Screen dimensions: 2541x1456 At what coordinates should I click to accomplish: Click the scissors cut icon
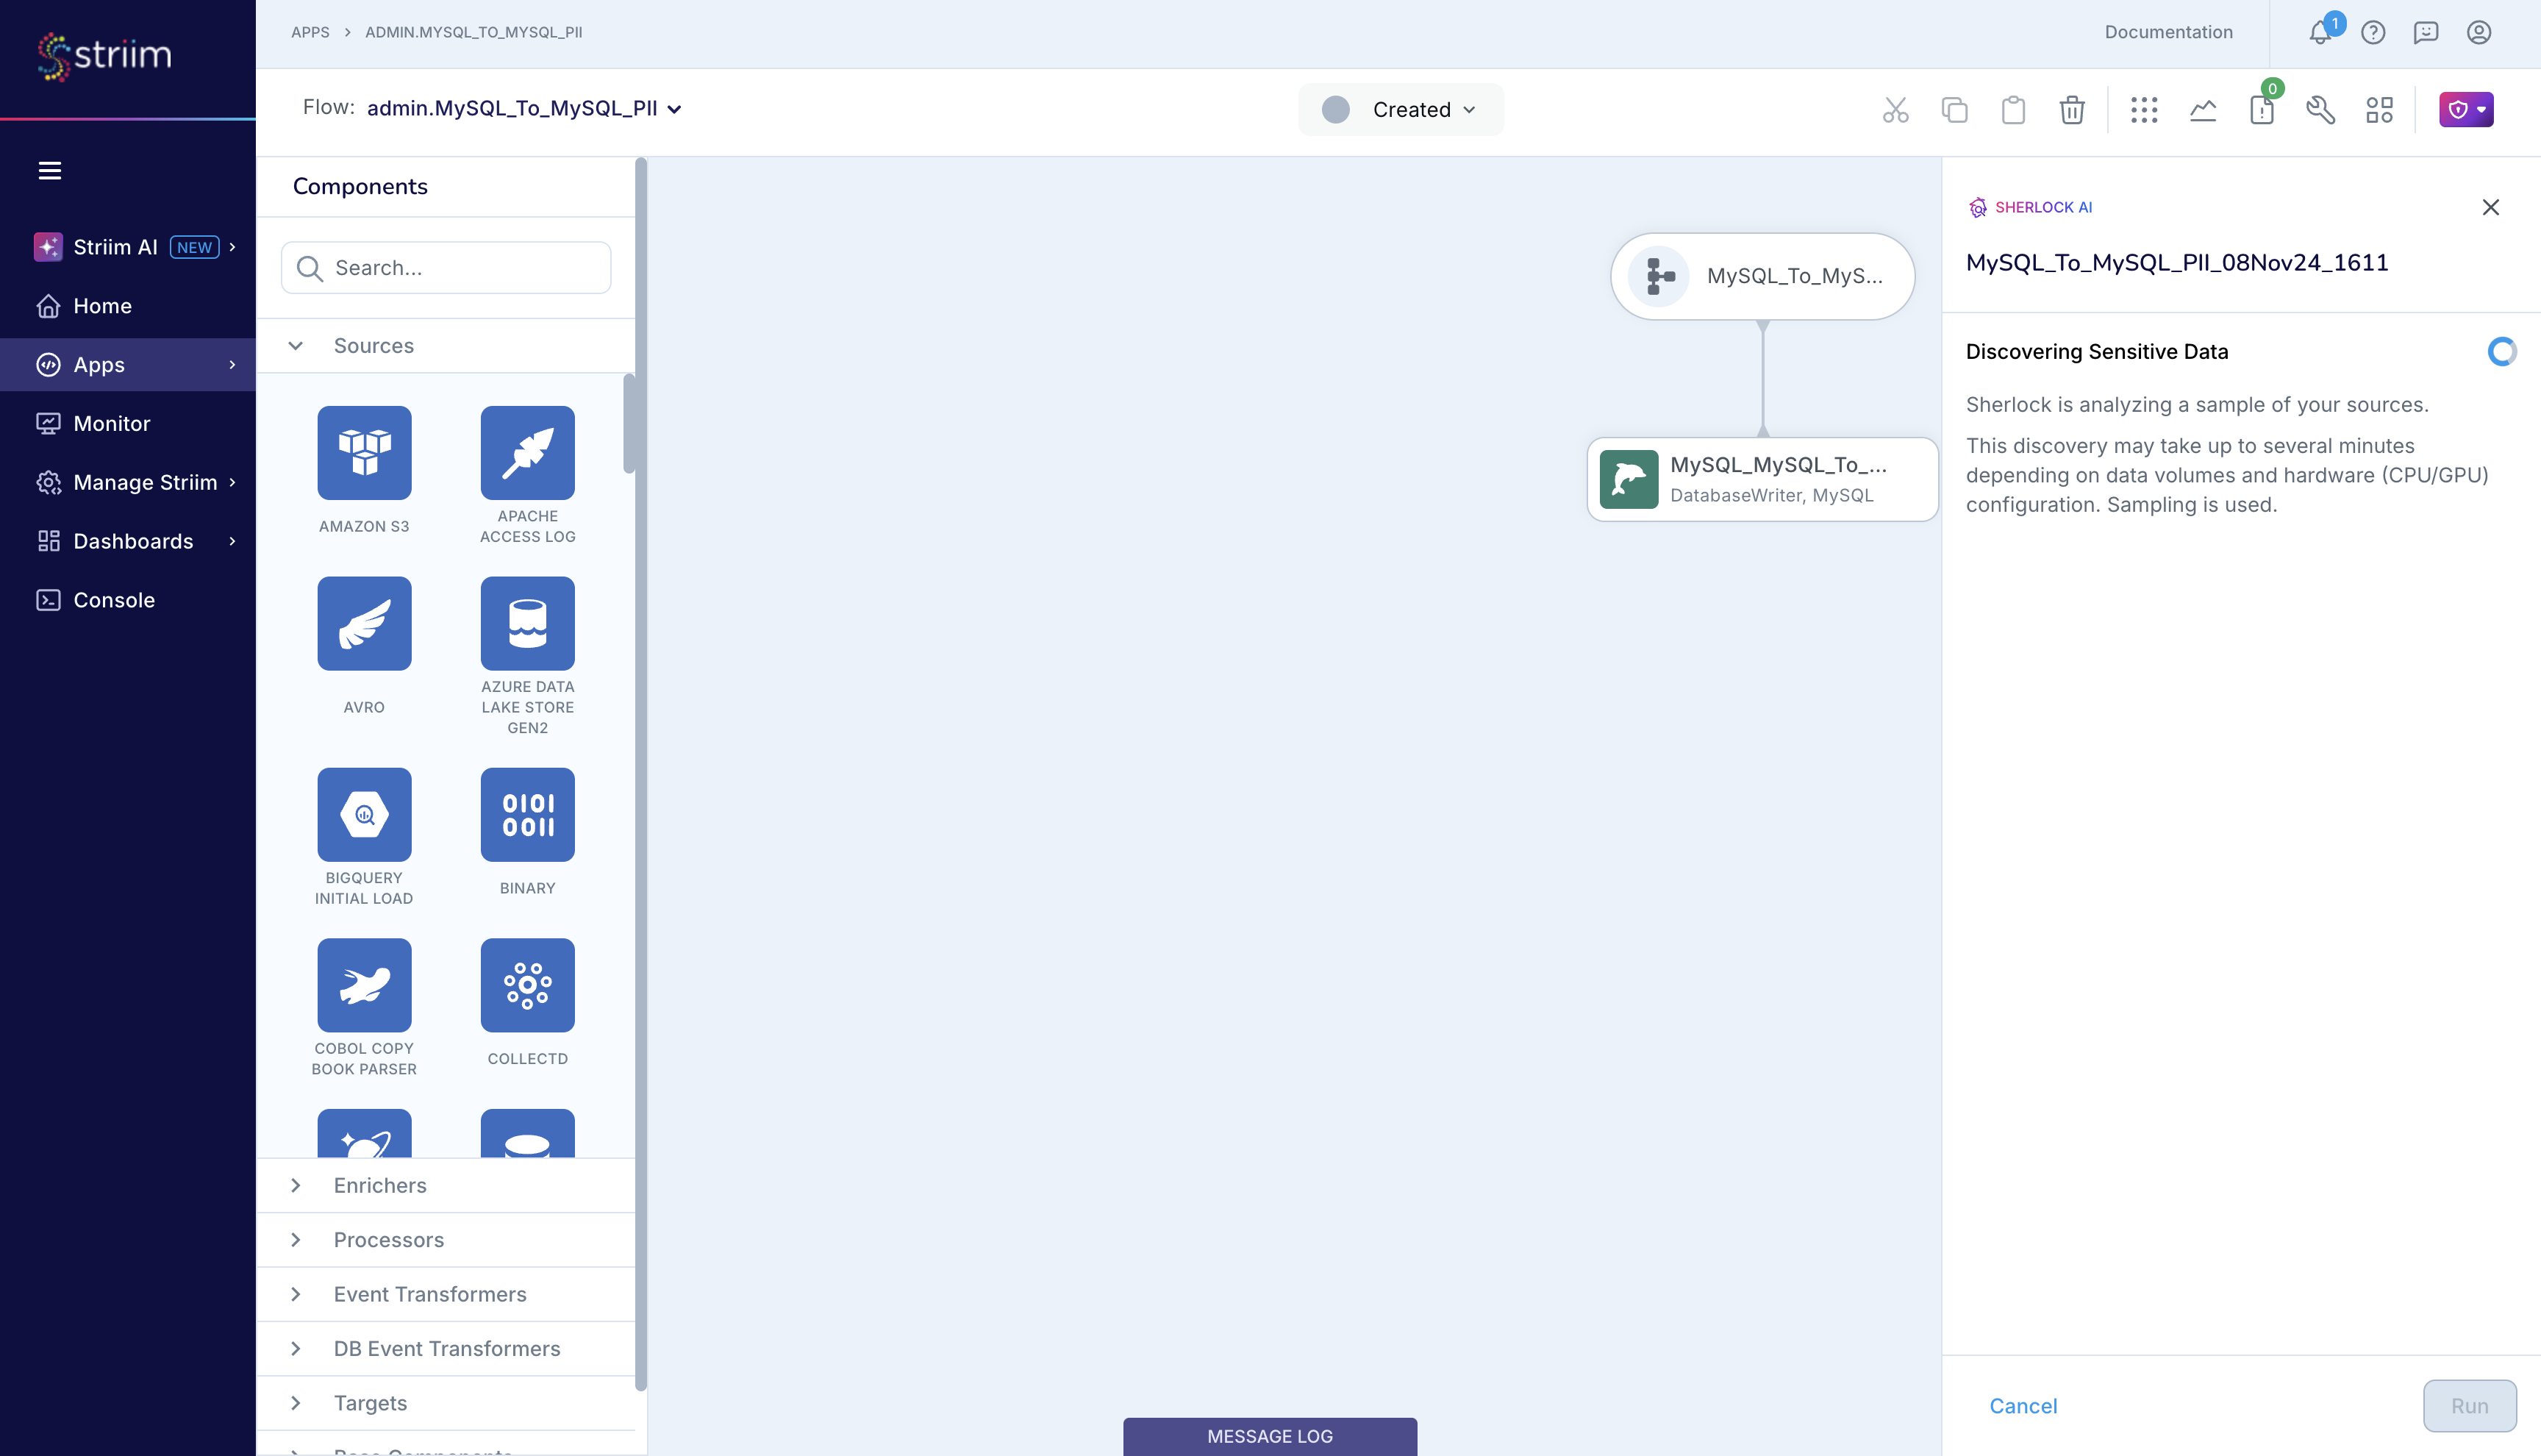[1894, 110]
